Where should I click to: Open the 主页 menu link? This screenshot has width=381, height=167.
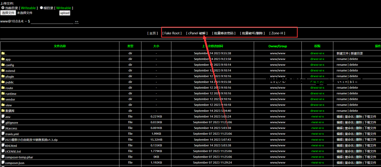tap(153, 33)
